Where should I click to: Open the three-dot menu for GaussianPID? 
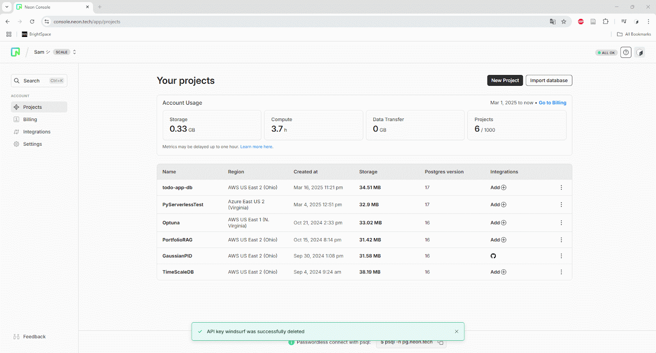(x=561, y=256)
